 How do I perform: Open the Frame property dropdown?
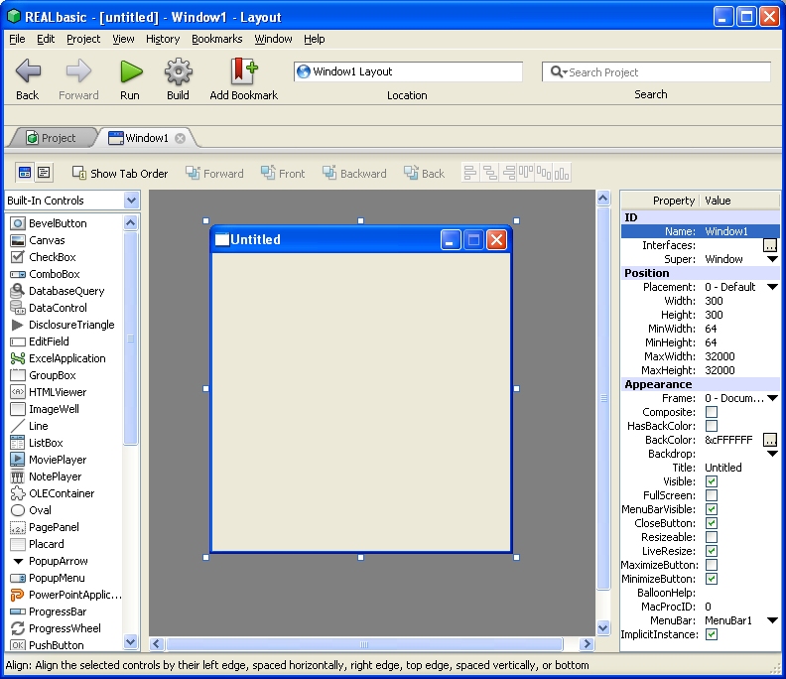click(772, 398)
